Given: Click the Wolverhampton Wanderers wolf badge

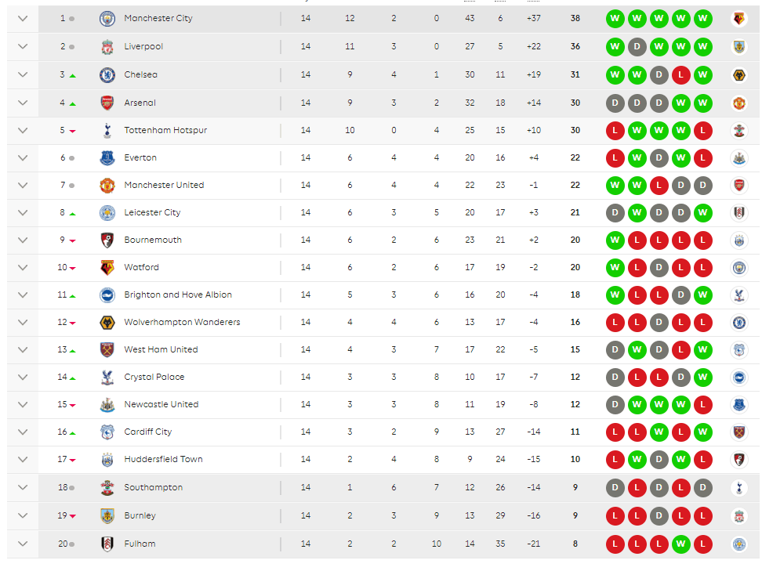Looking at the screenshot, I should [x=107, y=323].
